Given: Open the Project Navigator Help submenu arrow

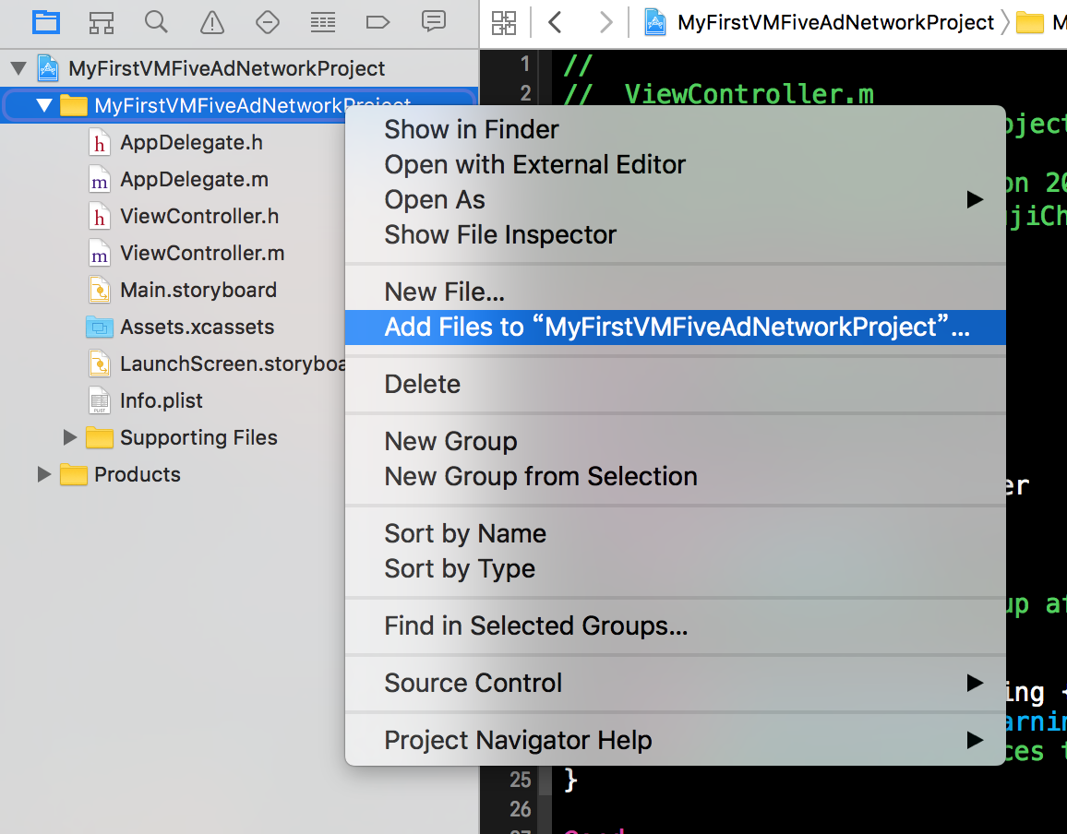Looking at the screenshot, I should coord(975,740).
